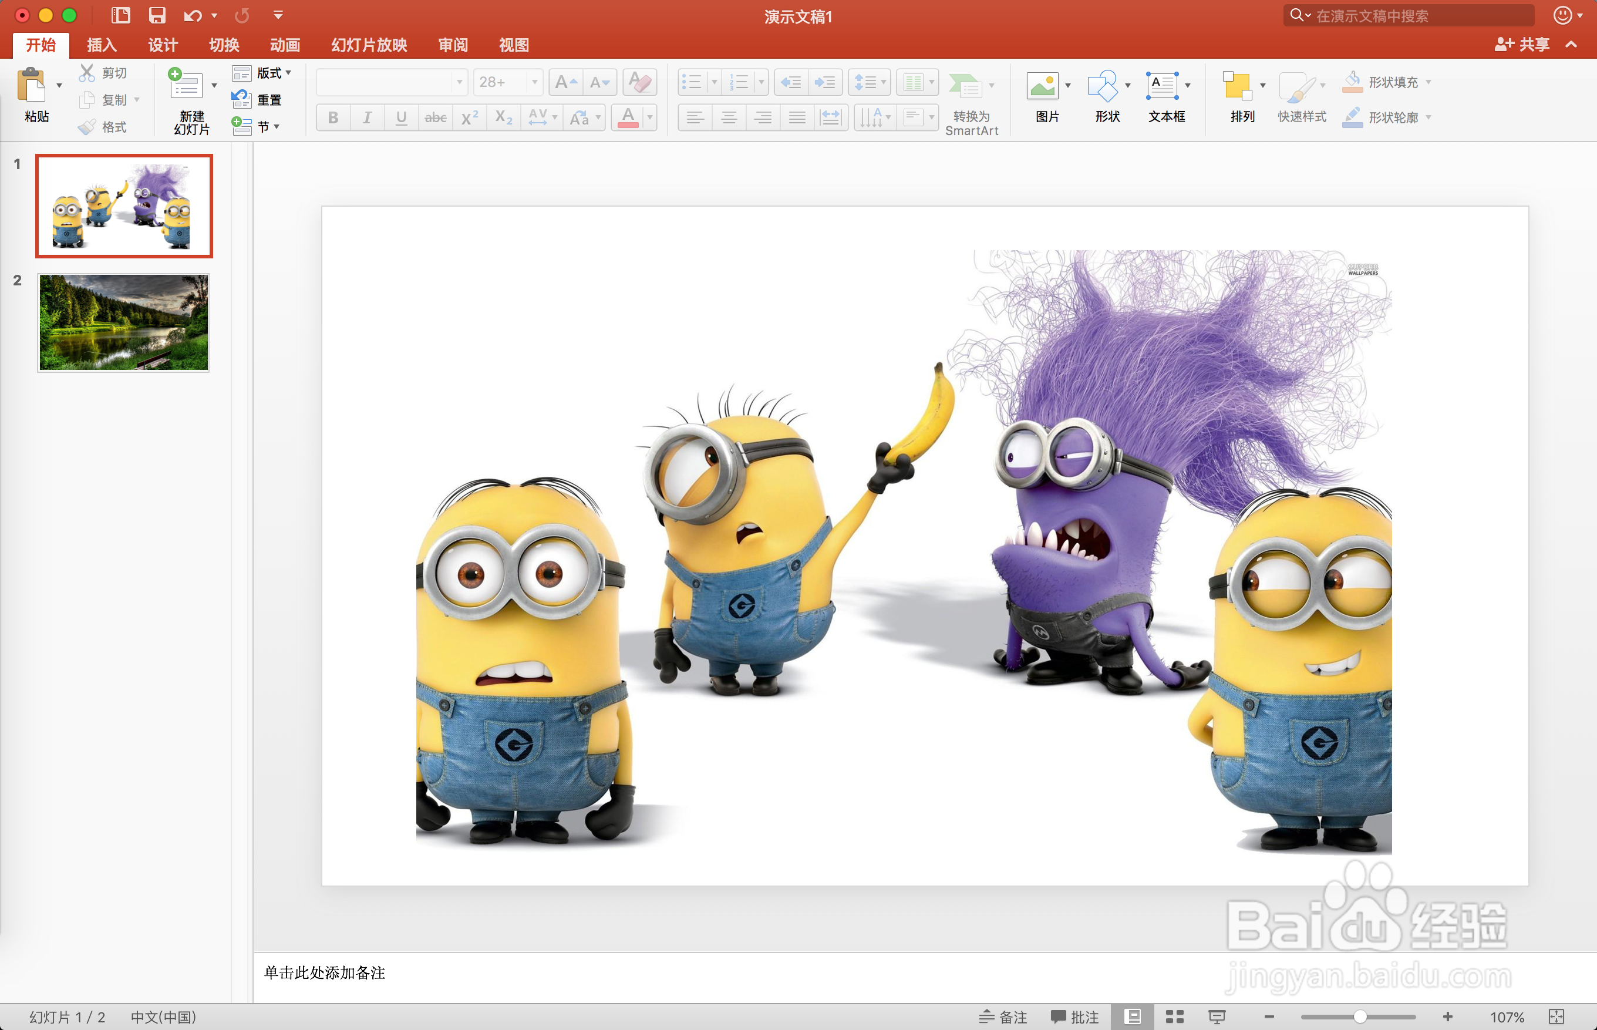
Task: Click the Save icon in title bar
Action: pyautogui.click(x=157, y=15)
